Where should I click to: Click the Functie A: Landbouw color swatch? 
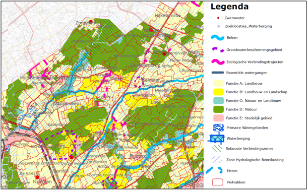click(x=218, y=83)
